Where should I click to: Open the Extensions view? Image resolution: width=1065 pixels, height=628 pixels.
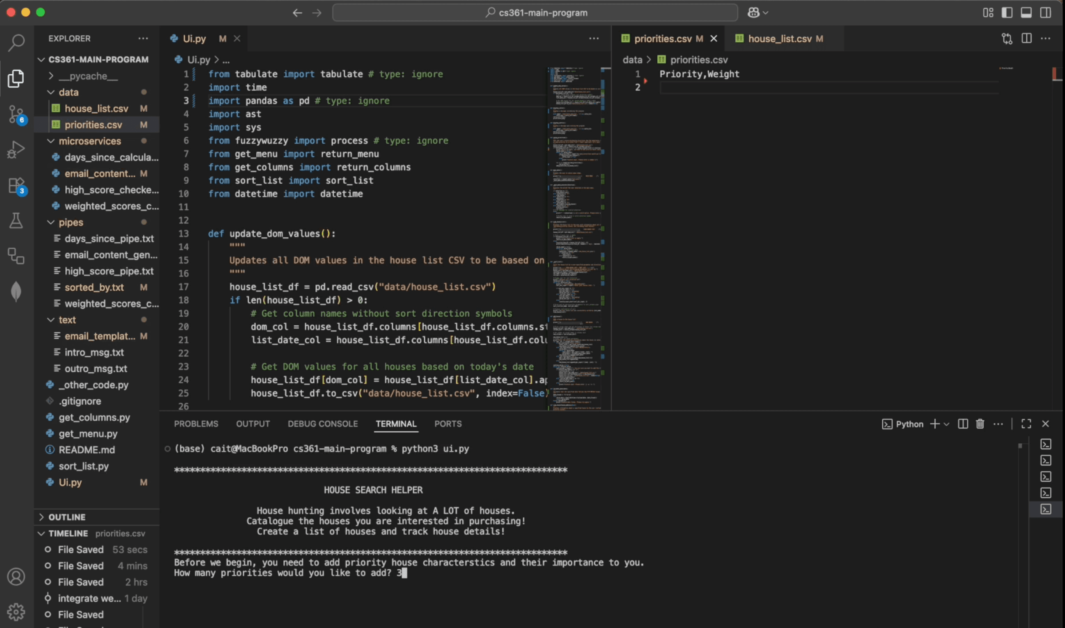pos(16,185)
